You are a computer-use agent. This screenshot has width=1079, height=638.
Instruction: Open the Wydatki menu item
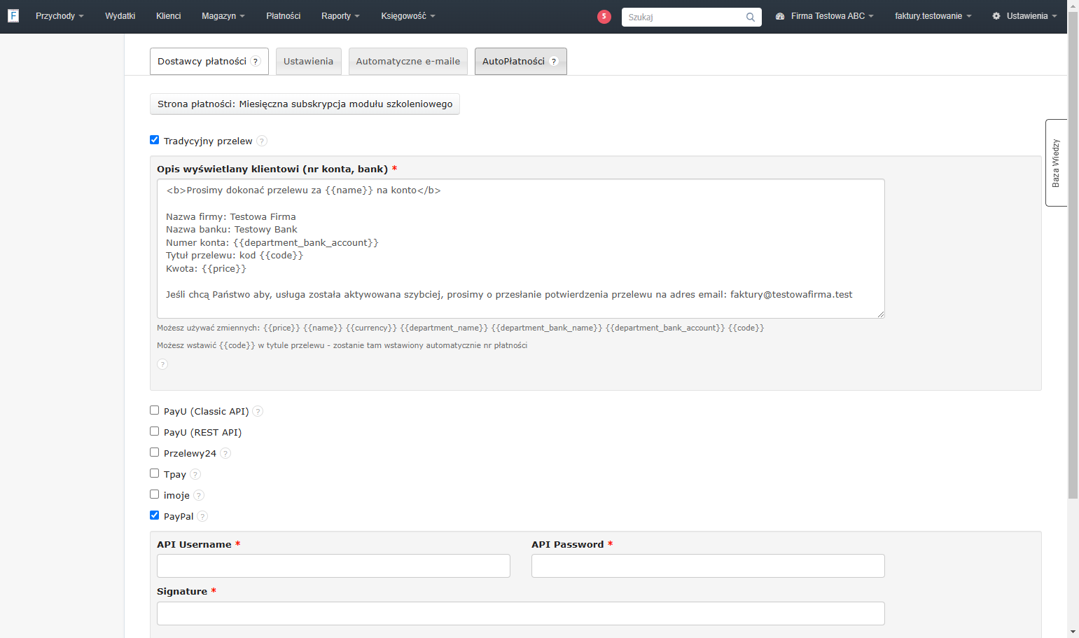click(120, 16)
